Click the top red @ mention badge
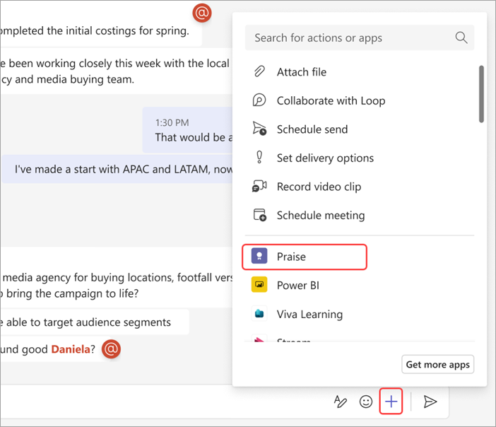The height and width of the screenshot is (427, 496). (202, 13)
